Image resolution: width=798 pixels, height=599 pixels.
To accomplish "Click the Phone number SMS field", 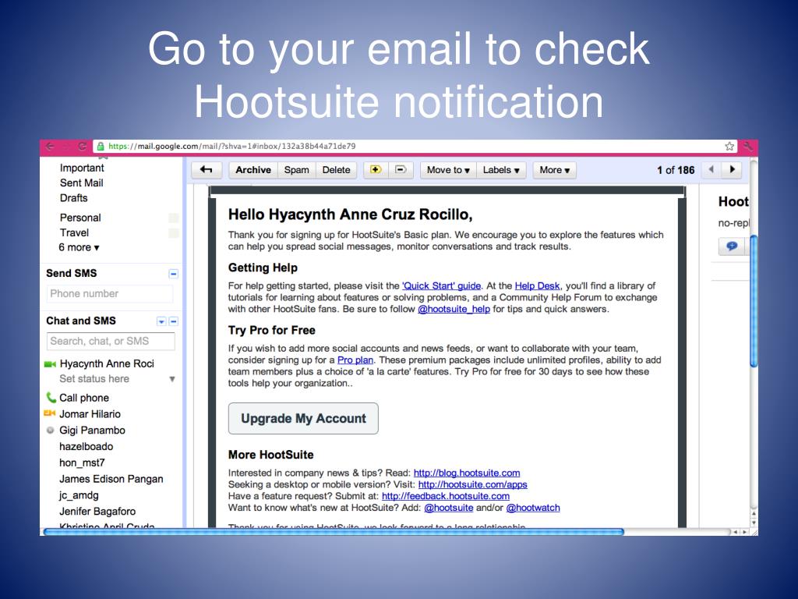I will 109,294.
